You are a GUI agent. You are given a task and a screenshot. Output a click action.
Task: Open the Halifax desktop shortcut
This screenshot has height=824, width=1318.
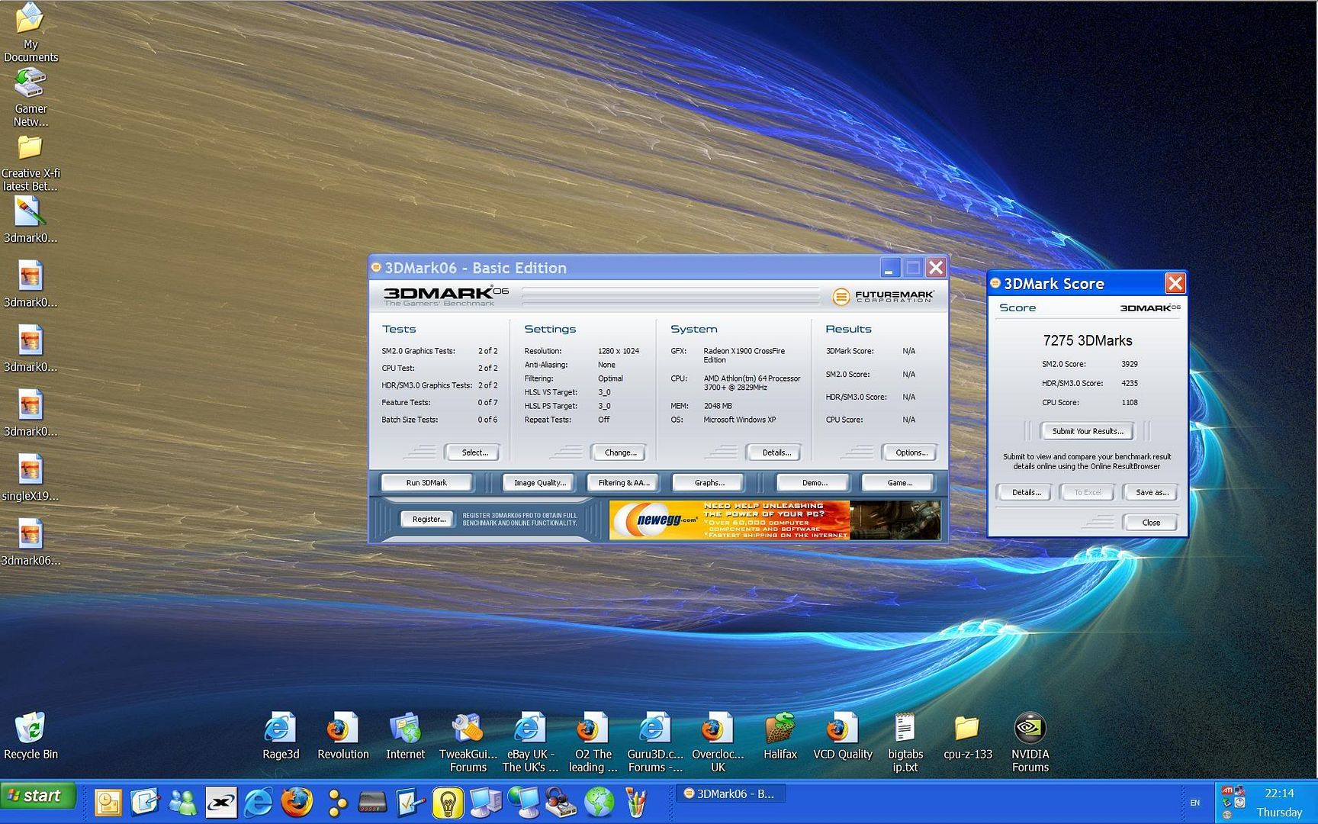pyautogui.click(x=780, y=736)
